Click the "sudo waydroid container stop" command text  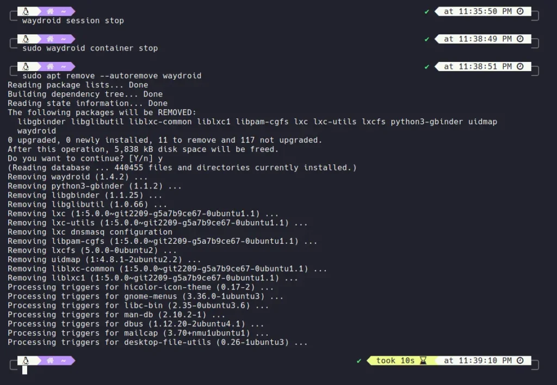(x=90, y=48)
